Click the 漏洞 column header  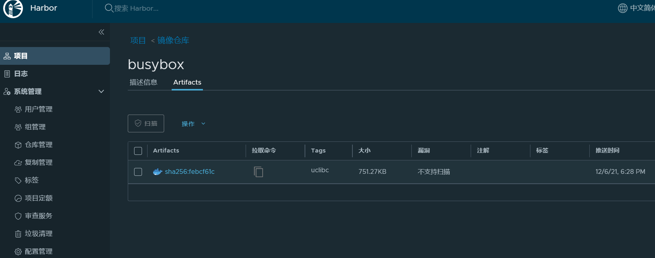tap(424, 151)
